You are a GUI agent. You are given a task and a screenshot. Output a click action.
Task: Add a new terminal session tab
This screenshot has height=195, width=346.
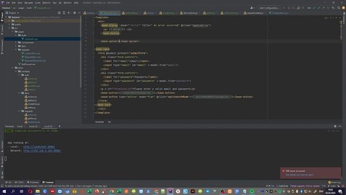pyautogui.click(x=59, y=126)
